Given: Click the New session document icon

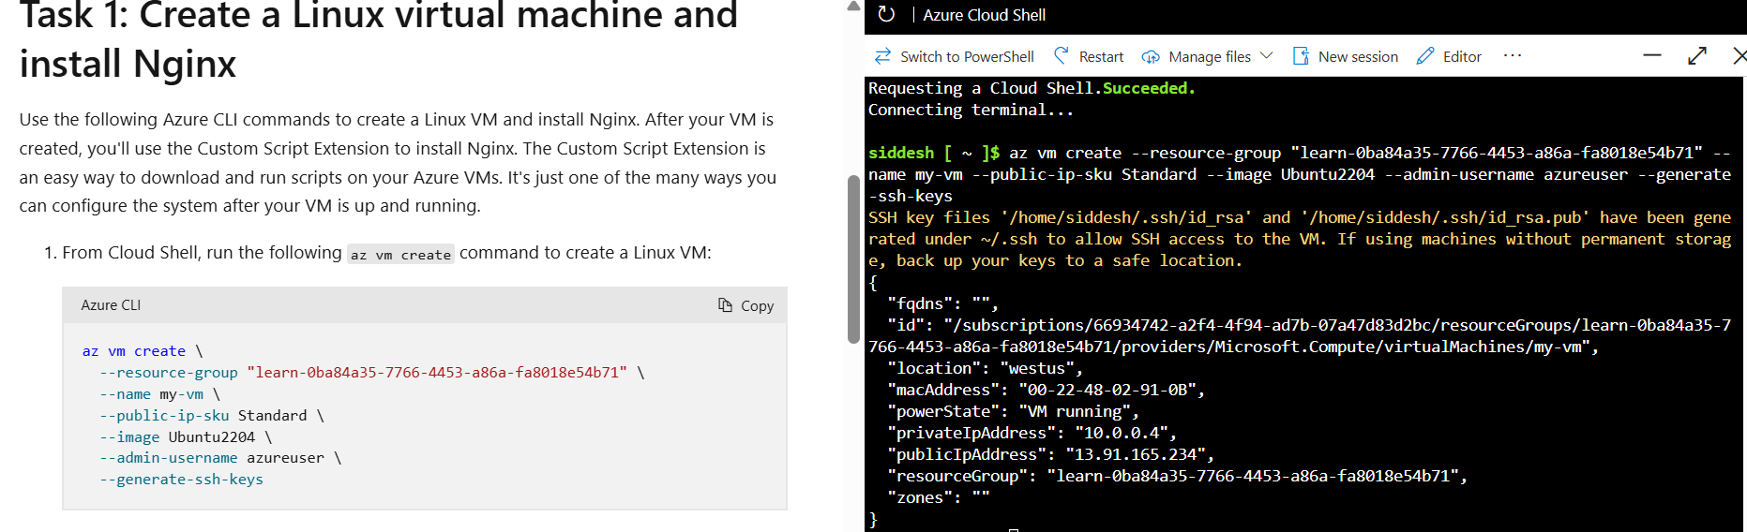Looking at the screenshot, I should [1301, 56].
